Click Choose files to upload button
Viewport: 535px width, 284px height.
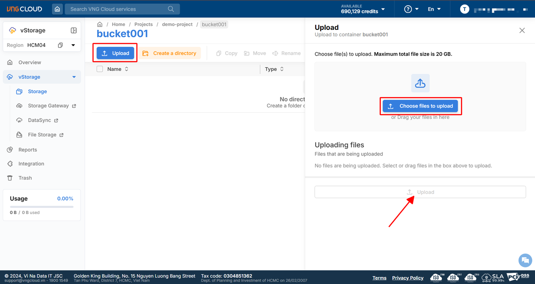[420, 106]
